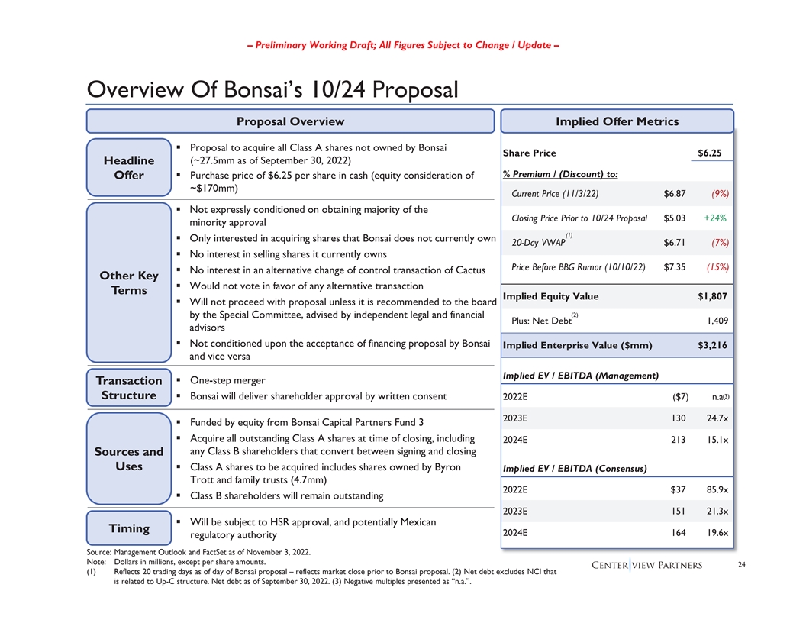The image size is (806, 623).
Task: Select the Current Price (11/3/22) row
Action: (617, 194)
